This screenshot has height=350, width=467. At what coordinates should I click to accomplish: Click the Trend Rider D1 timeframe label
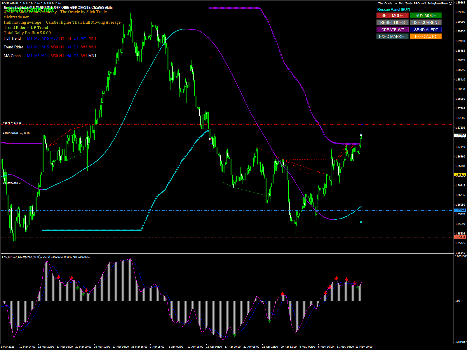coord(76,47)
